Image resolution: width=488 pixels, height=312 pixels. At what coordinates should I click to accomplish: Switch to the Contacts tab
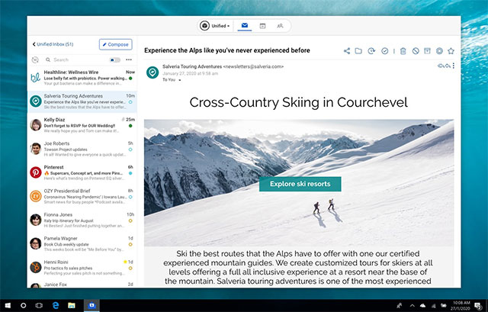(280, 26)
